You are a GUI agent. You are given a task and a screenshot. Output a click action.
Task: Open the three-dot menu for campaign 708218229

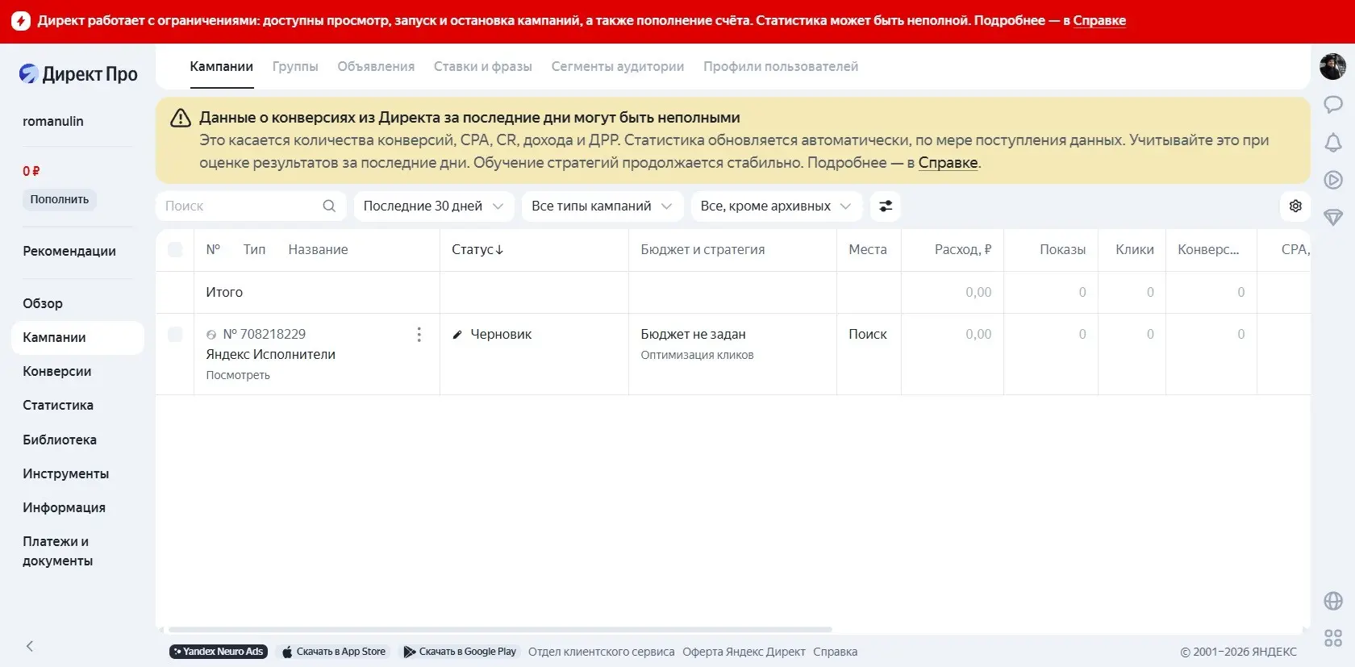(x=419, y=335)
